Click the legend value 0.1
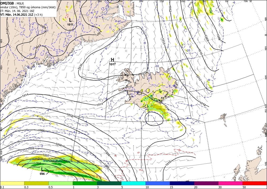The width and height of the screenshot is (267, 189). tap(2, 187)
